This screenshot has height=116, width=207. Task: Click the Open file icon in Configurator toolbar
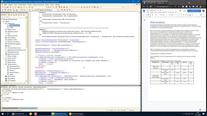coord(5,7)
